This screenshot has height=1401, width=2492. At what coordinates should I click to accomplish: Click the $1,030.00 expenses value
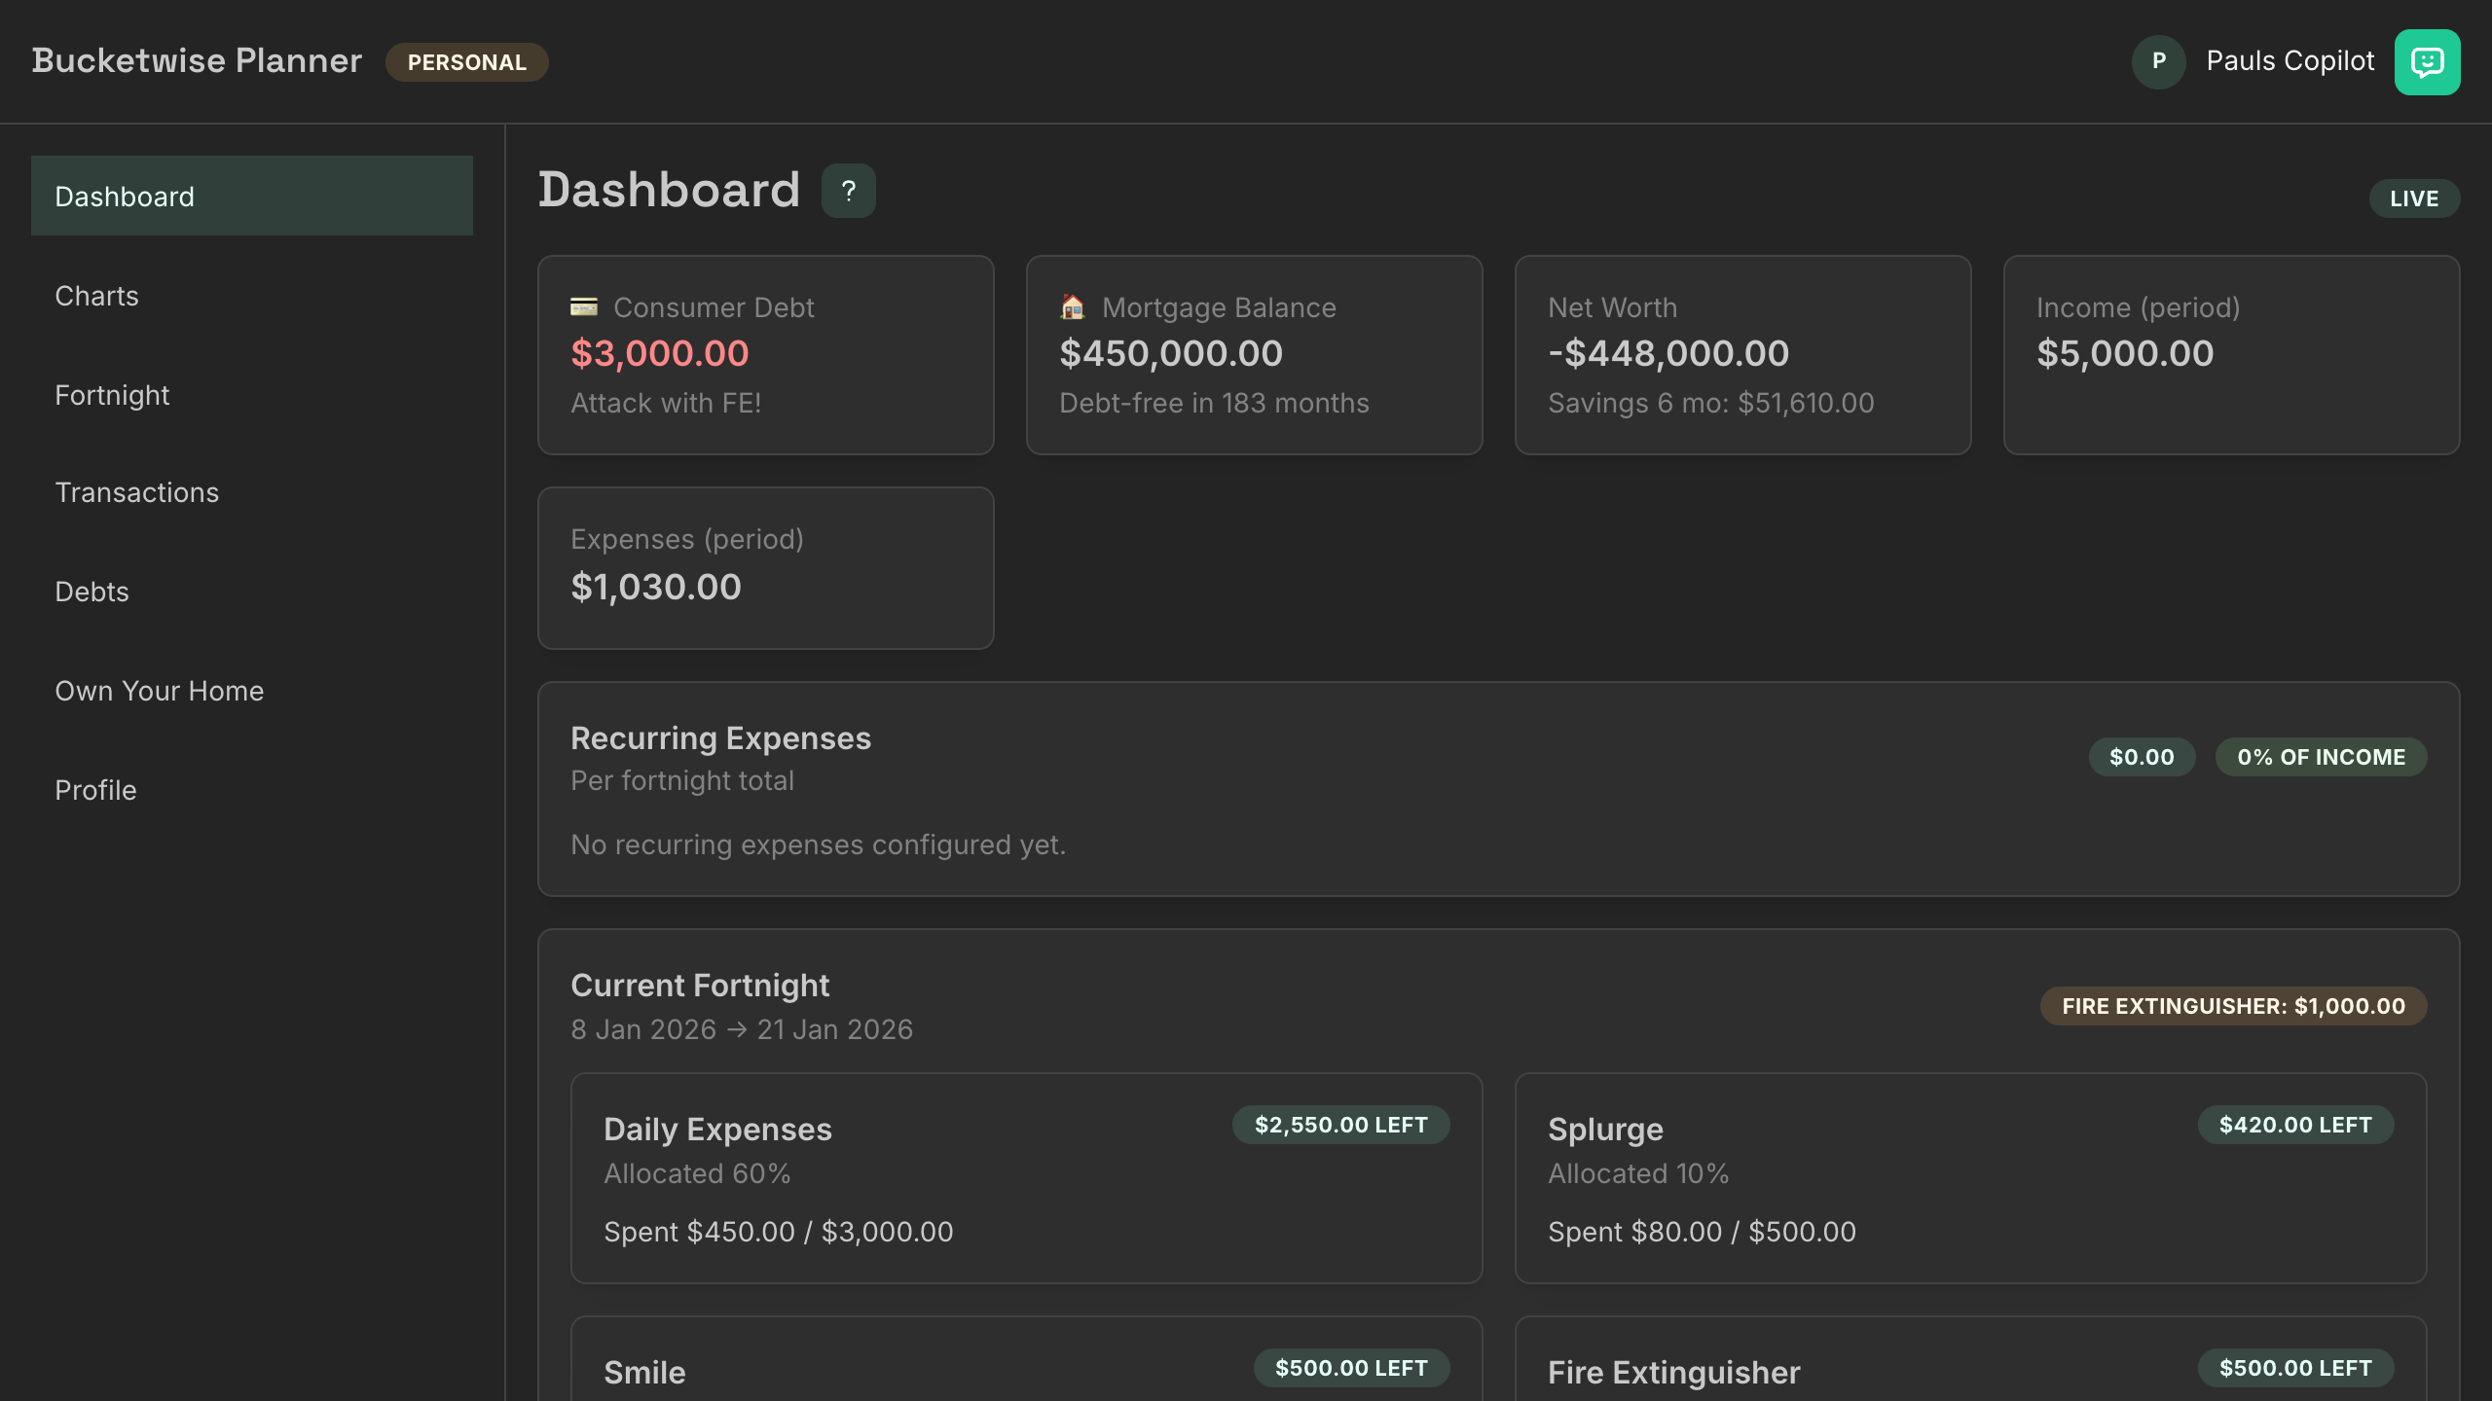(656, 587)
